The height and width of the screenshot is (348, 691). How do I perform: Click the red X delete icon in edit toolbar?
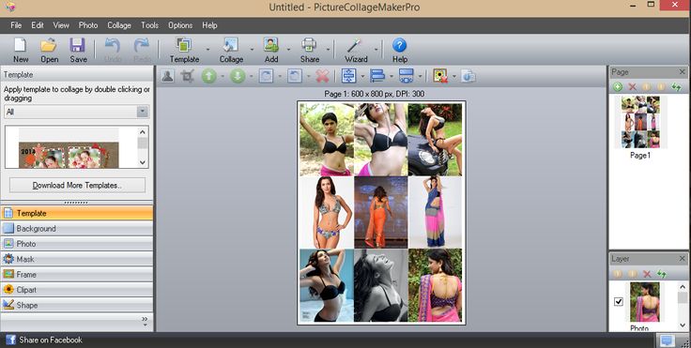pos(323,76)
